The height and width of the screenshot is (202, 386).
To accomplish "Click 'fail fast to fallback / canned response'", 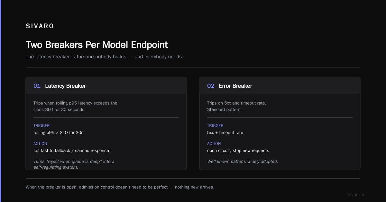I will coord(71,150).
